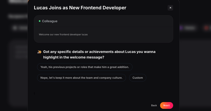Pick the Custom answer option
Viewport: 211px width, 111px height.
(138, 78)
